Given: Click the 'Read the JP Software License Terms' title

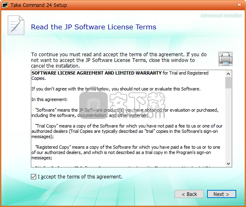Looking at the screenshot, I should click(93, 27).
